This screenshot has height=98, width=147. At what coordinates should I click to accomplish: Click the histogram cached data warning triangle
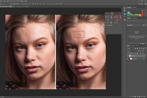[x=142, y=11]
